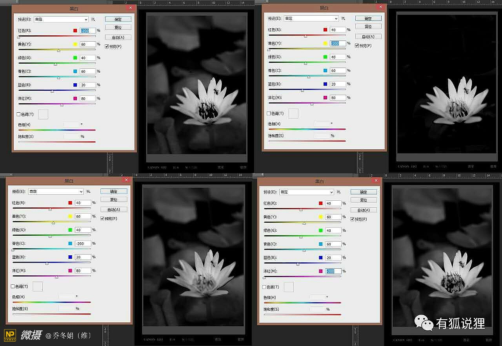
Task: Close the 黑白 dialog with Red at -200
Action: point(131,7)
